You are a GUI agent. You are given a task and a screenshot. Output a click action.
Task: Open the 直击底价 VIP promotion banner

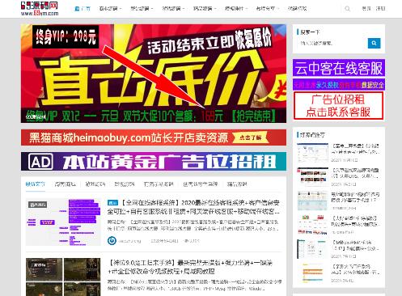click(154, 74)
